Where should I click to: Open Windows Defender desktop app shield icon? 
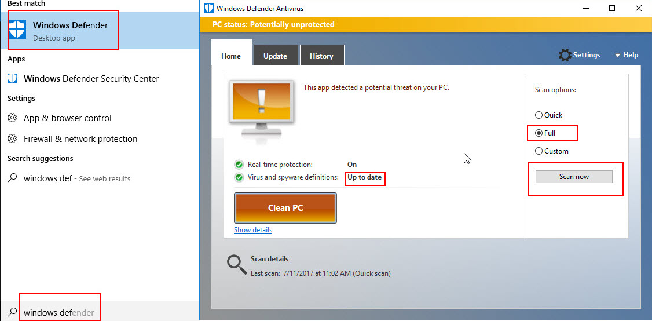tap(17, 31)
